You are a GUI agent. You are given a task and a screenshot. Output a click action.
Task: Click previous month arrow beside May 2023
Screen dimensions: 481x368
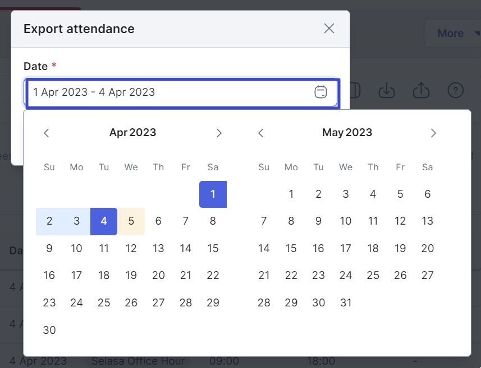click(261, 133)
